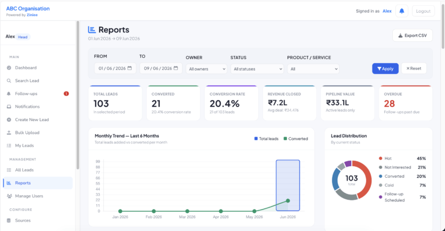
Task: Click the Alex username link in header
Action: coord(387,11)
